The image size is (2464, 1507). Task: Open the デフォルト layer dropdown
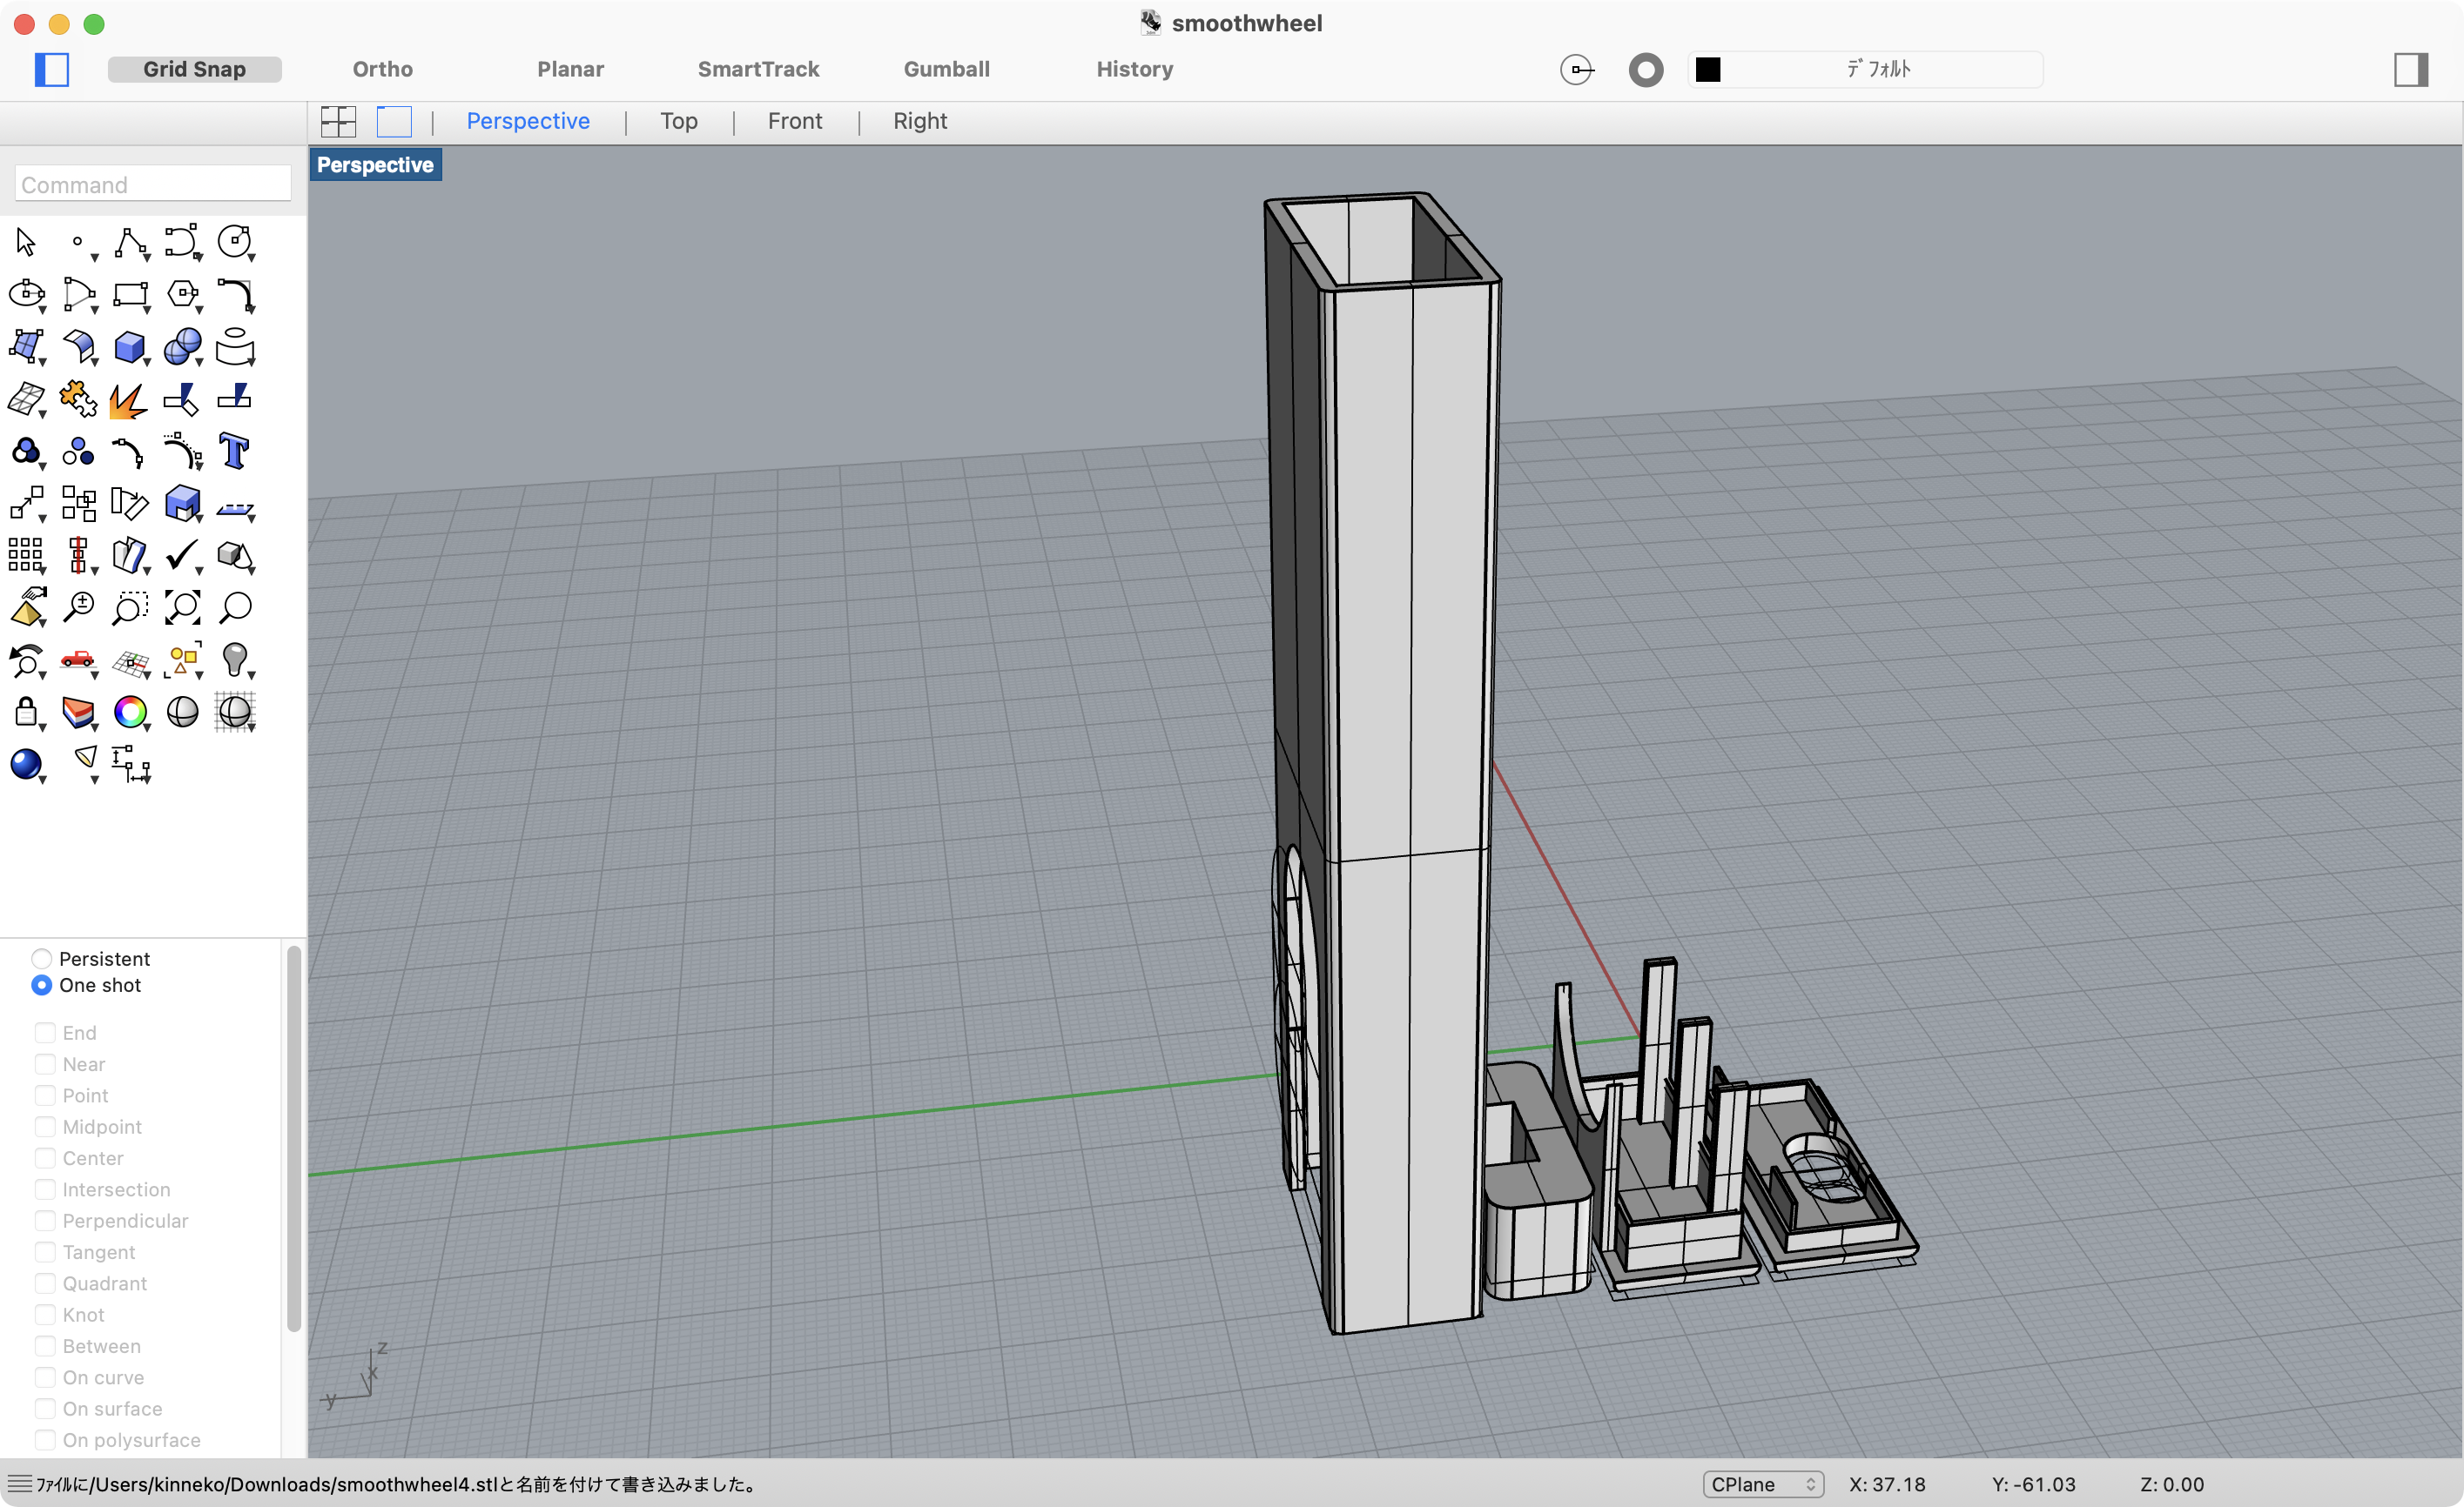[1866, 69]
